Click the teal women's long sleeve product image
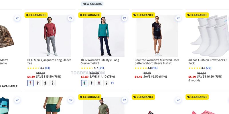The width and height of the screenshot is (229, 114). [x=104, y=36]
